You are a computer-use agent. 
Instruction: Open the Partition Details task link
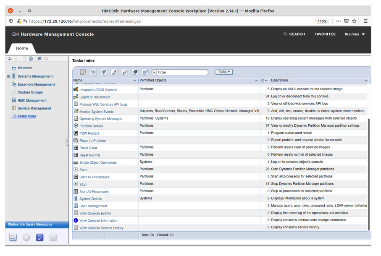point(91,126)
